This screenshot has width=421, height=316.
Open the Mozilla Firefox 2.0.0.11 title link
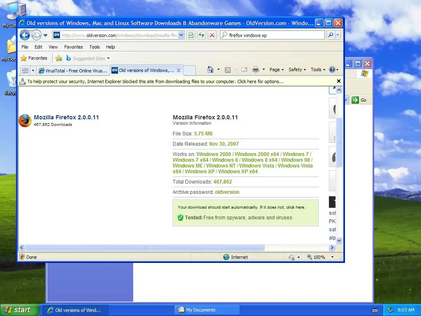66,117
